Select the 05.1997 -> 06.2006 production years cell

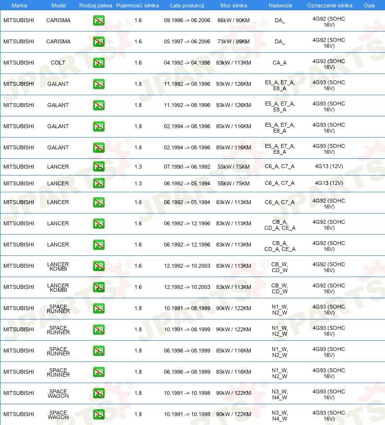coord(187,41)
